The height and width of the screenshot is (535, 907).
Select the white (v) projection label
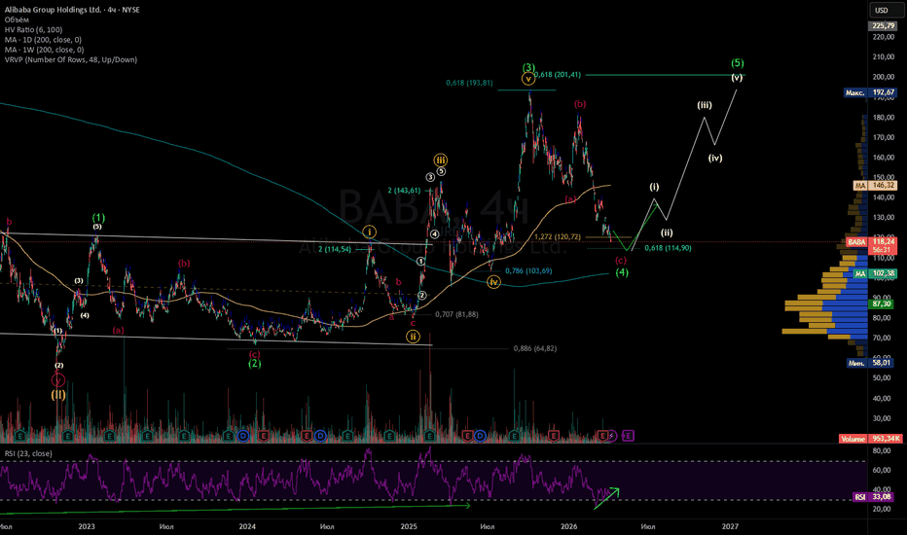coord(737,78)
